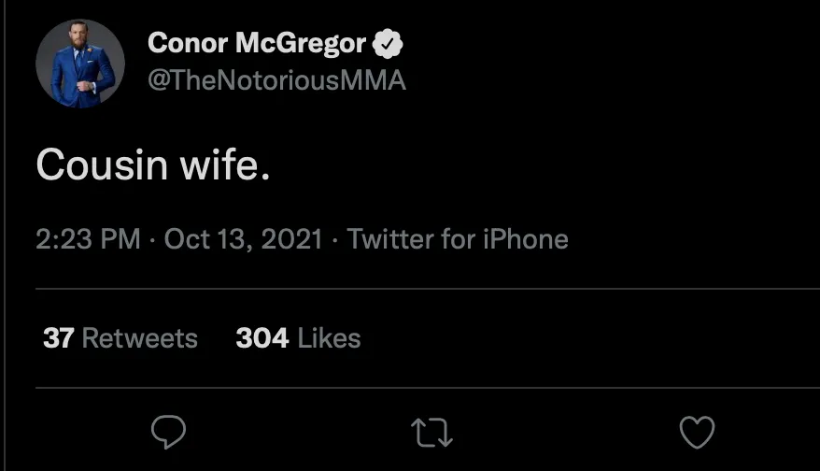Click the number 304 like count
This screenshot has width=820, height=471.
pos(262,337)
